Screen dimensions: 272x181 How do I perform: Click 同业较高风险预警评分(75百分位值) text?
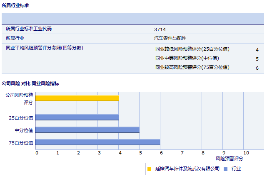tap(192, 67)
